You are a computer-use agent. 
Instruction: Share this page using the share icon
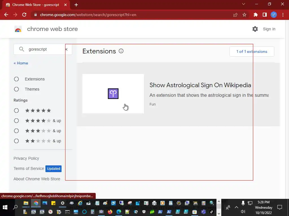point(235,15)
